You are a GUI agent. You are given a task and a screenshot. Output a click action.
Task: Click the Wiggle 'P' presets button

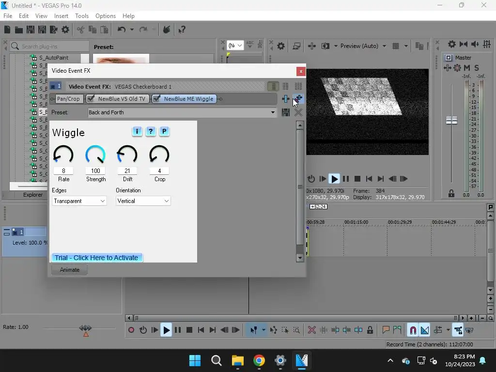(164, 131)
